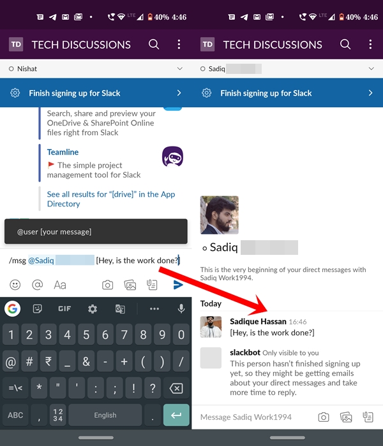
Task: Tap the left parenthesis key
Action: 143,361
